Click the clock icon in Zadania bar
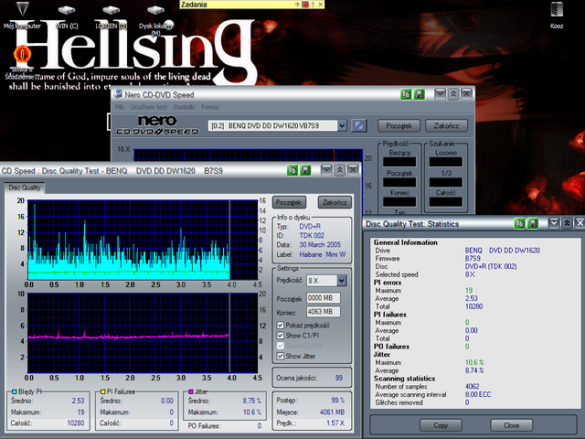Viewport: 585px width, 439px height. point(297,5)
